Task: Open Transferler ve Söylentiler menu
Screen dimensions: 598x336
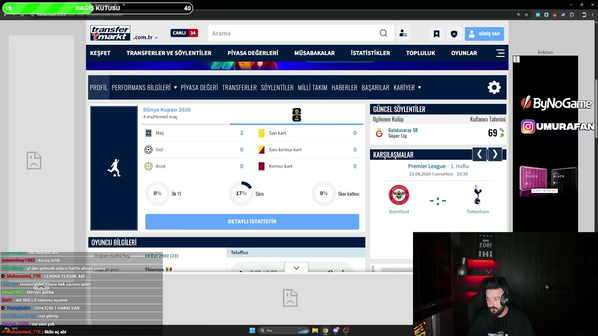Action: (x=169, y=53)
